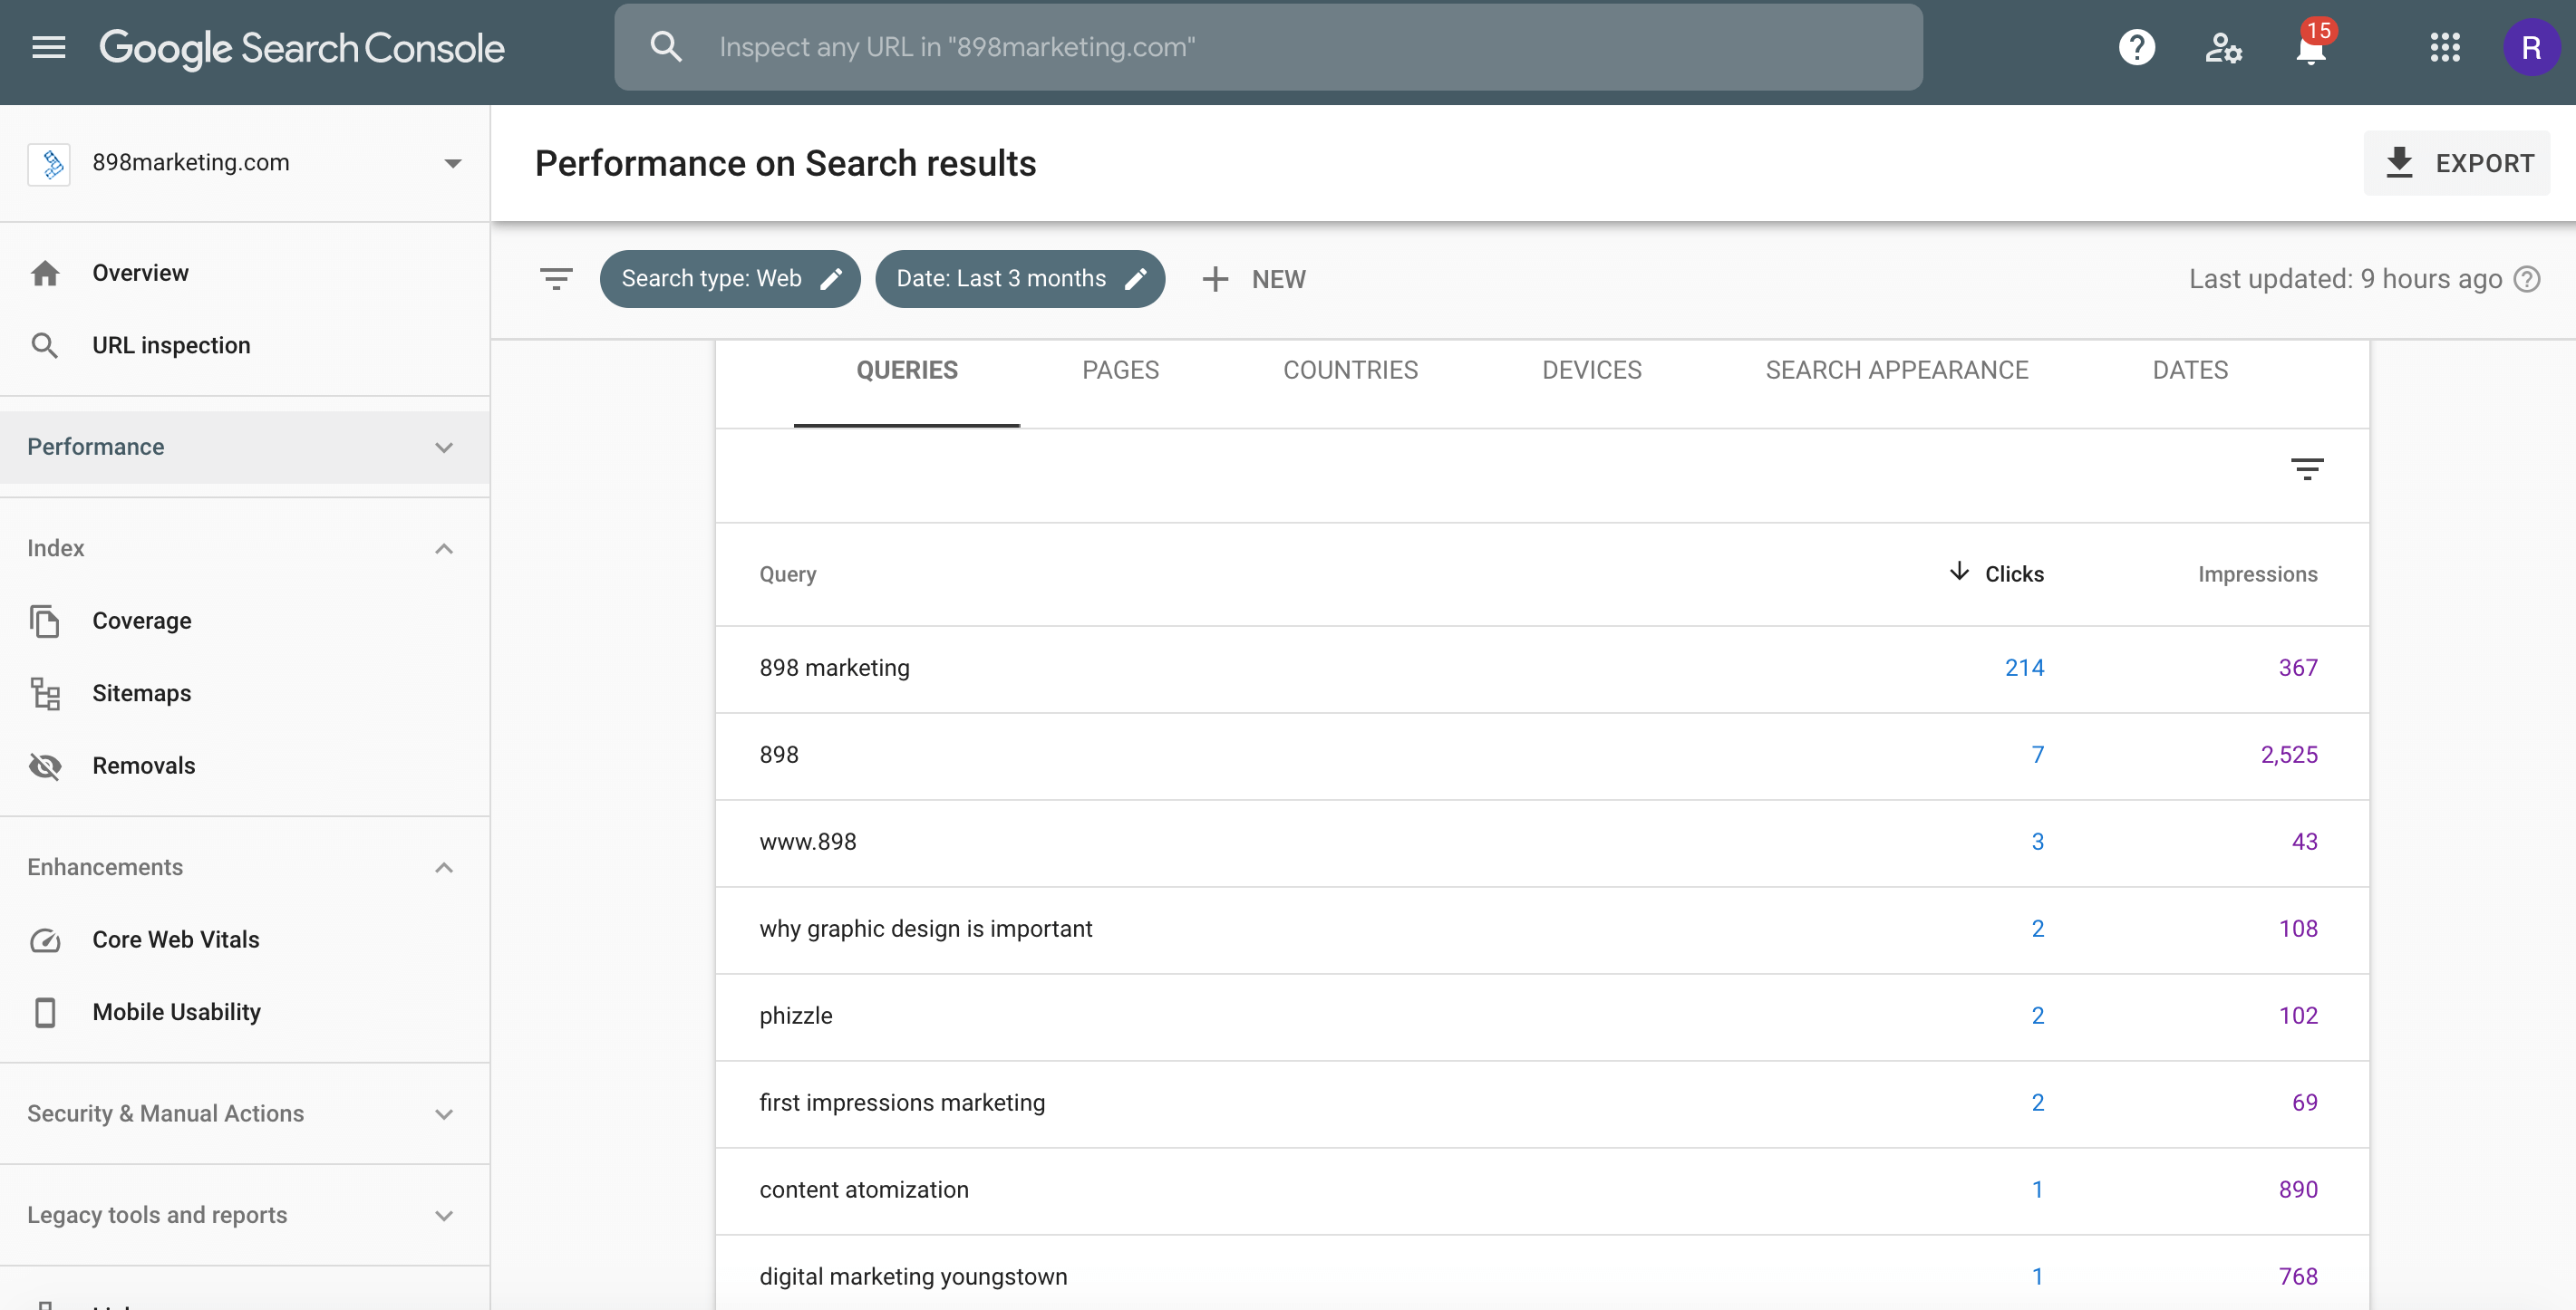Expand Security & Manual Actions section
Viewport: 2576px width, 1310px height.
pyautogui.click(x=444, y=1113)
